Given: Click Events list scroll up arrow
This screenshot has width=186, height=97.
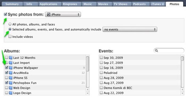Looking at the screenshot, I should point(183,90).
